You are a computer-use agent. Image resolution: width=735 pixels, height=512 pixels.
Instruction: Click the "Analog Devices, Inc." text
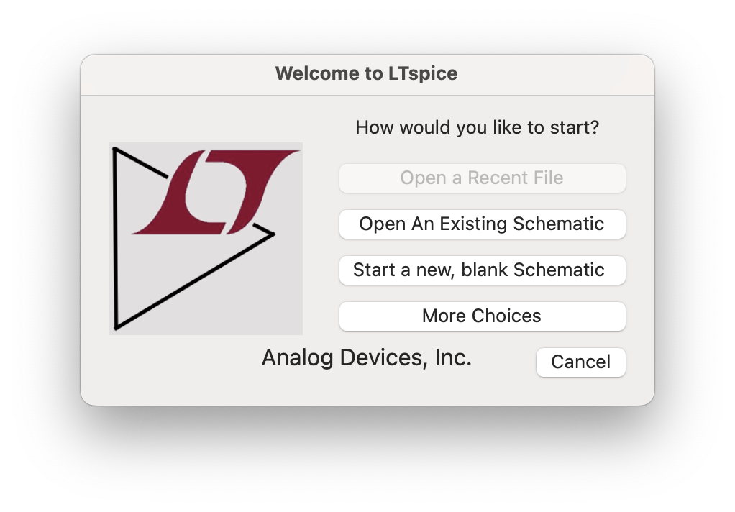tap(366, 357)
